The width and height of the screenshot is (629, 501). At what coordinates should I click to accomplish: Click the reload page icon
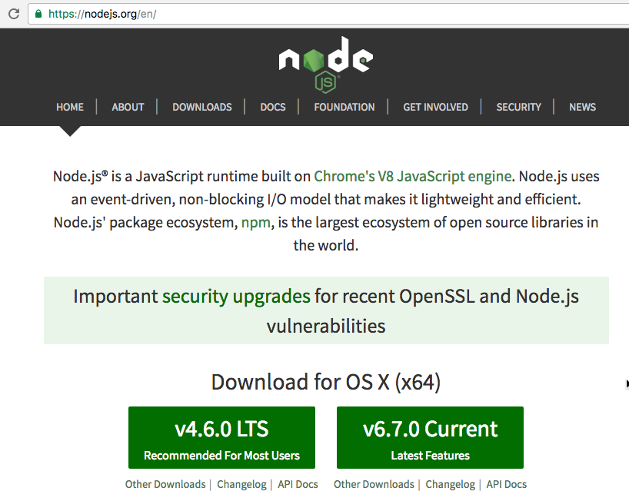coord(13,13)
